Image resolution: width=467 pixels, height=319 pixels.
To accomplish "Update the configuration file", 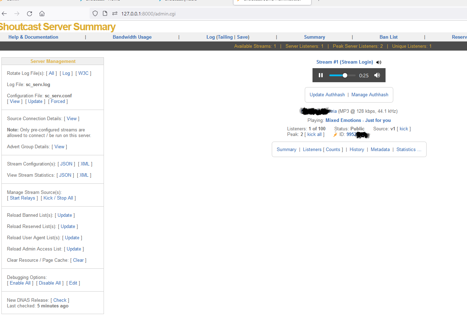I will [35, 101].
